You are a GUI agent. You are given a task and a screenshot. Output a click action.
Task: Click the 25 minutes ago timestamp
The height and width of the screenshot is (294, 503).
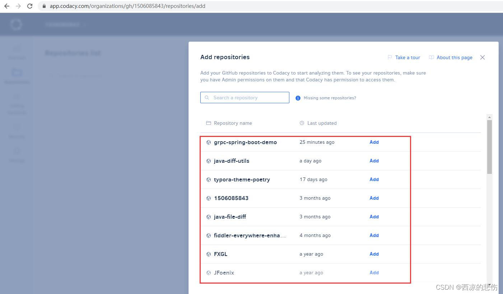pos(317,142)
